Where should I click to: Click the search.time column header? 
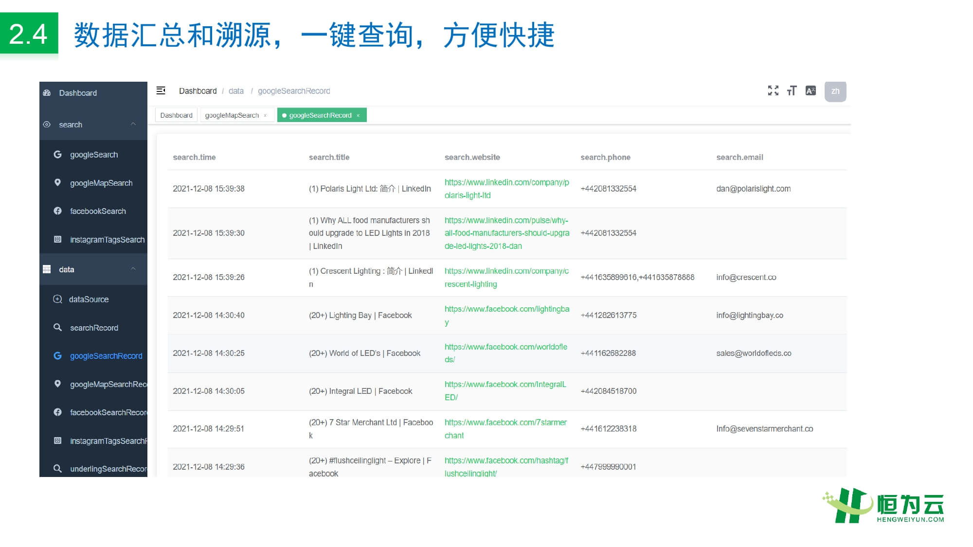pyautogui.click(x=194, y=157)
